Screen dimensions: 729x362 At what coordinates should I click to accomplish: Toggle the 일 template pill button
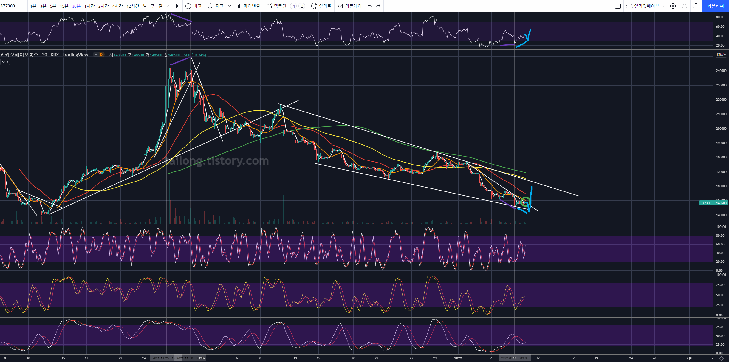tap(302, 6)
